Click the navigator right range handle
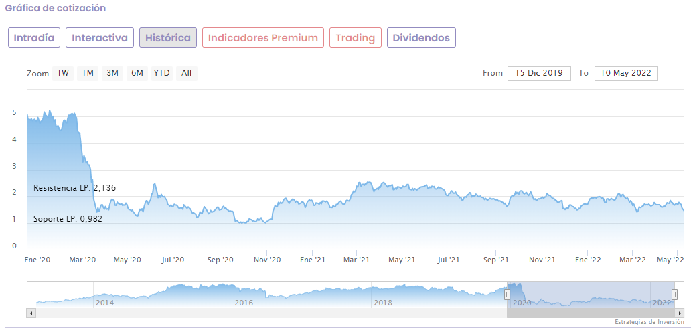The image size is (697, 336). (x=674, y=295)
